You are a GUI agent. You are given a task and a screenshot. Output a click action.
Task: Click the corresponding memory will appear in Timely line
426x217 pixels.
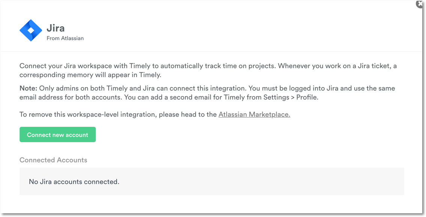point(90,75)
